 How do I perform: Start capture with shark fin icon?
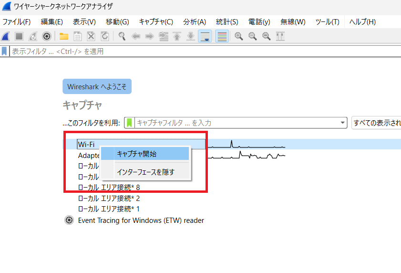click(x=5, y=36)
